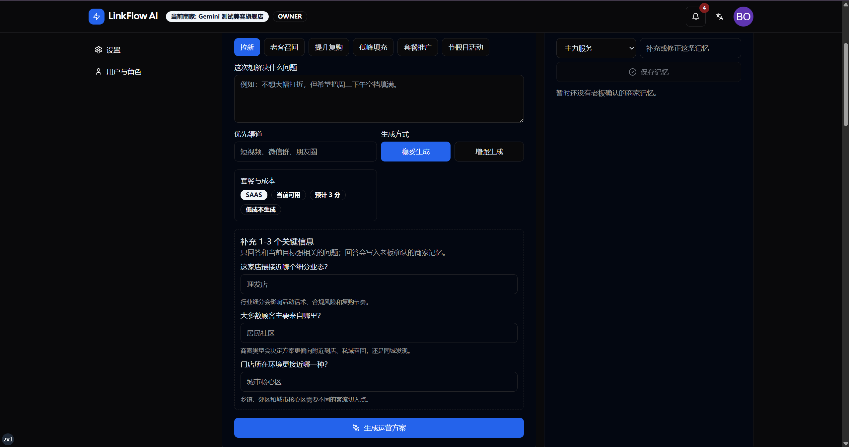Click the LinkFlow AI lightning logo icon

[96, 17]
